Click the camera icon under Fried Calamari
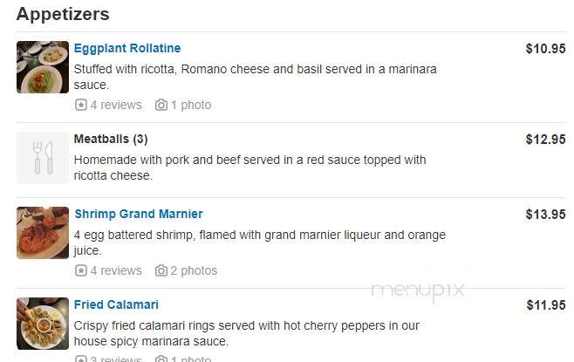 (x=161, y=359)
